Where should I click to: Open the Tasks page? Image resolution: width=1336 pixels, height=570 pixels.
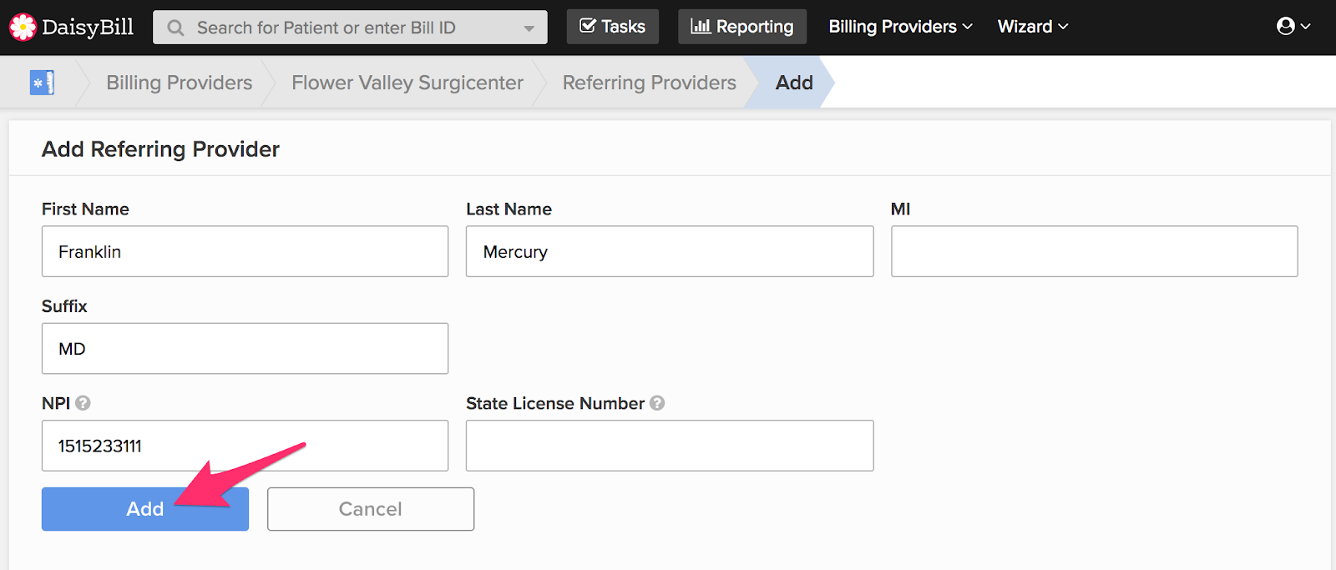pyautogui.click(x=612, y=27)
